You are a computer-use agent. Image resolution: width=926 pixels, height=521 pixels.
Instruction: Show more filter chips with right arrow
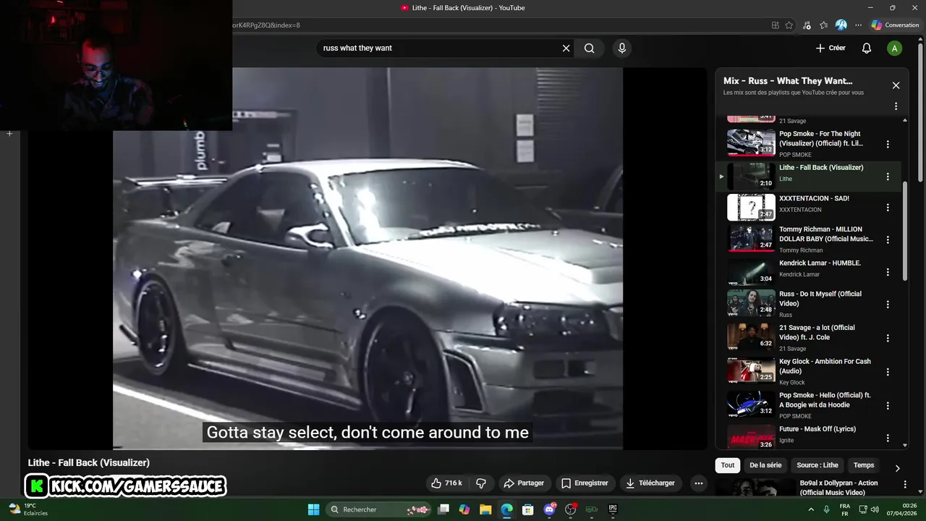point(897,467)
